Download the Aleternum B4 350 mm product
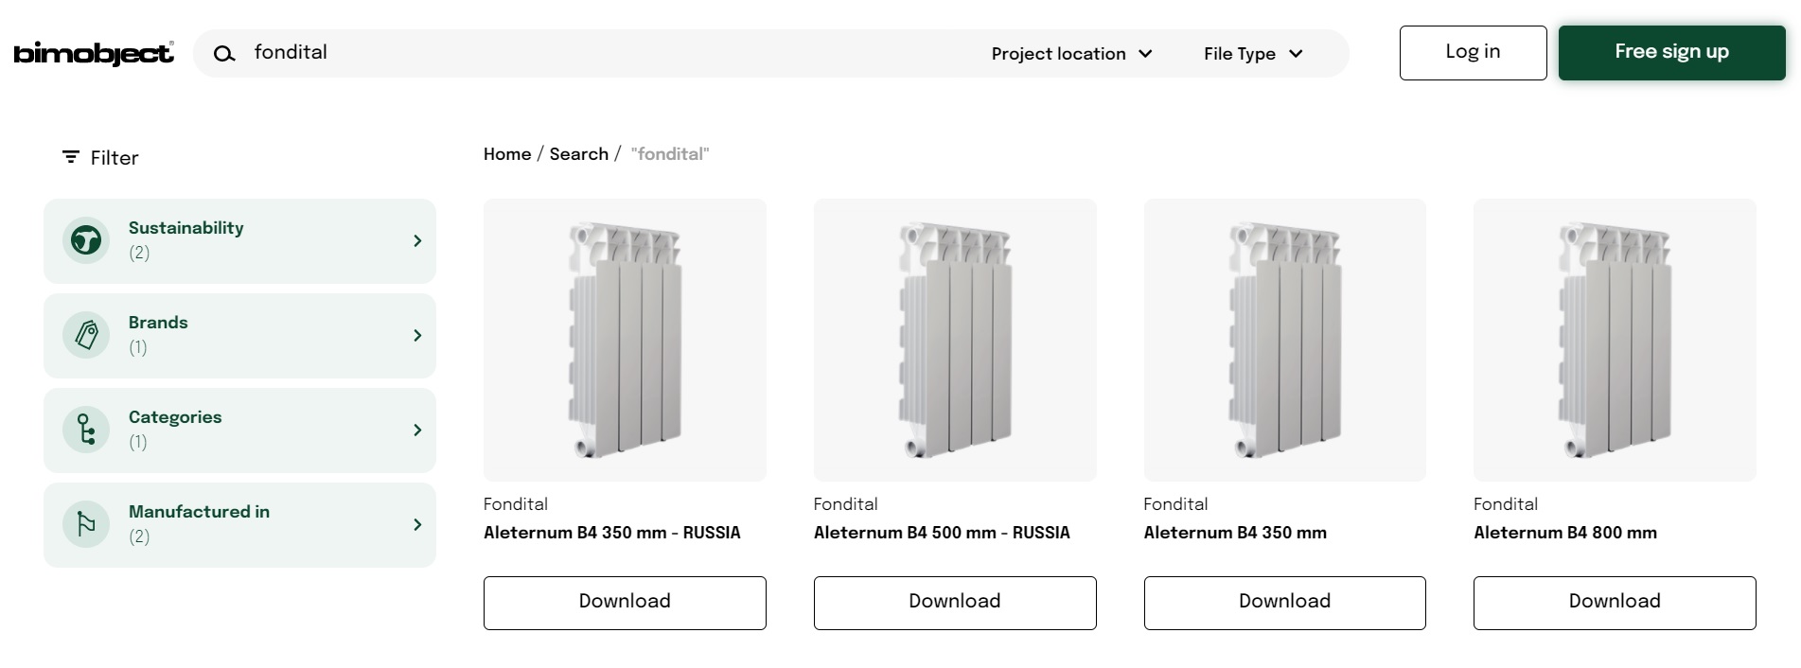This screenshot has height=668, width=1801. coord(1284,603)
